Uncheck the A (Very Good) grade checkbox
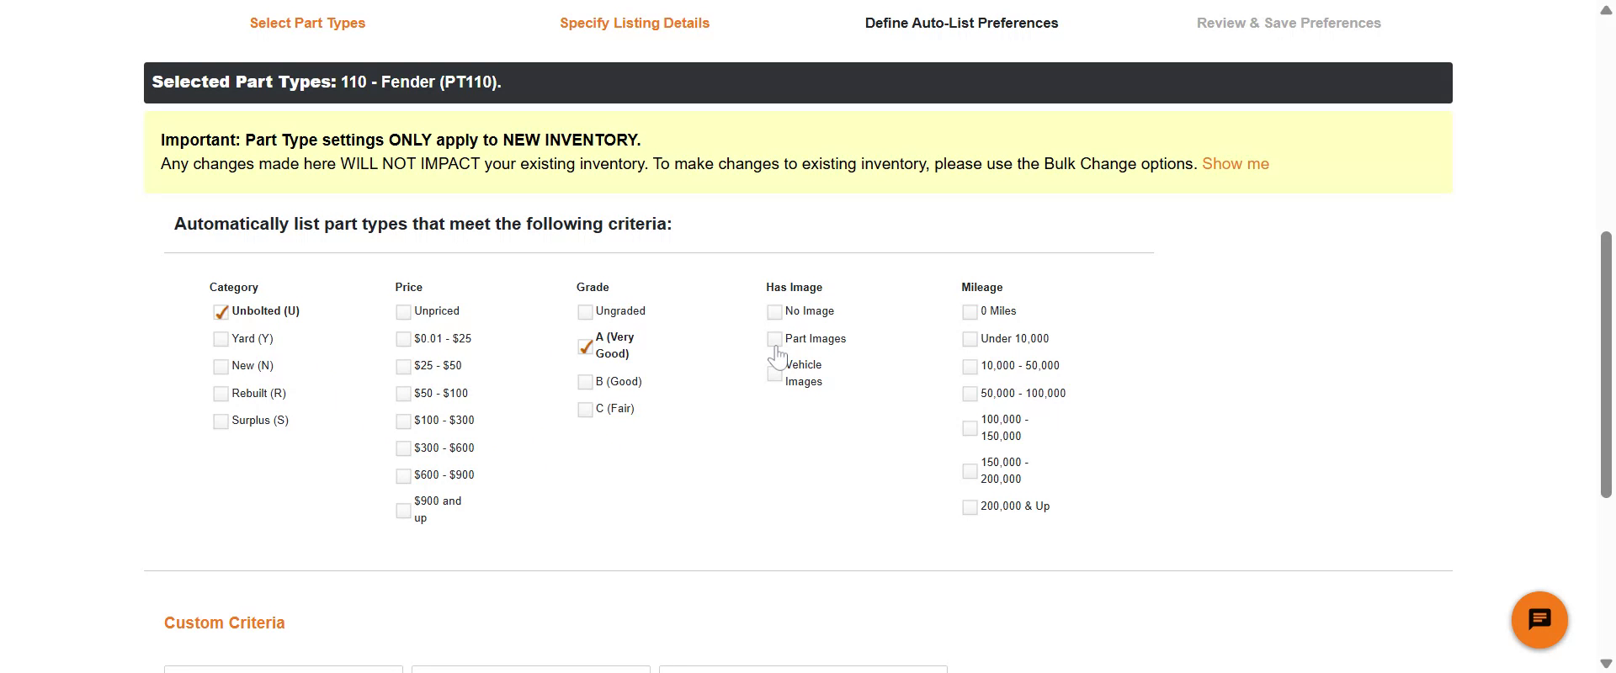Viewport: 1616px width, 673px height. (x=585, y=347)
